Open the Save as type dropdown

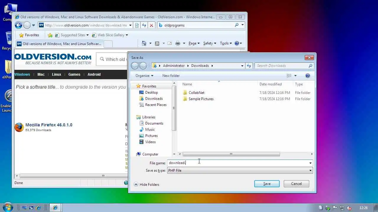pos(240,170)
